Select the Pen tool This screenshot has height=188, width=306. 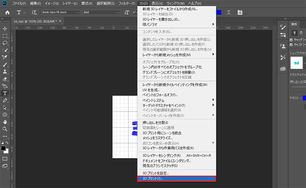[x=5, y=100]
